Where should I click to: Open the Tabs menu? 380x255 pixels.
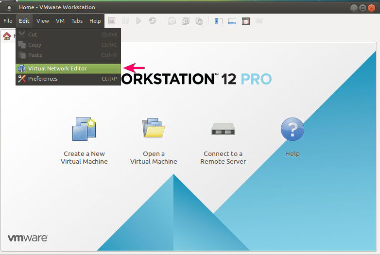tap(77, 21)
